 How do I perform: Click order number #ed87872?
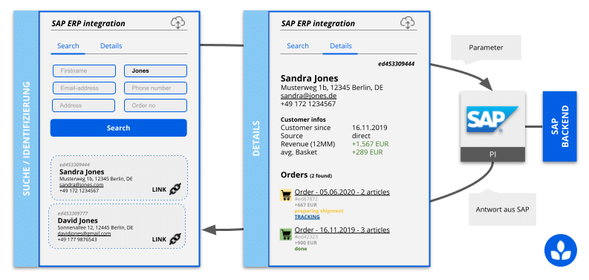tap(306, 199)
